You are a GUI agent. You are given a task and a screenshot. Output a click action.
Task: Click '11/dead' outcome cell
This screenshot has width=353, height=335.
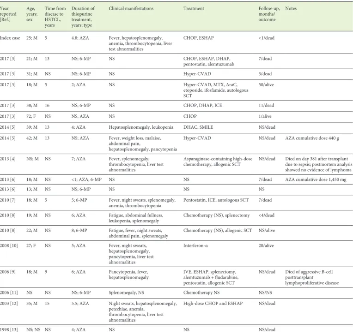click(266, 106)
